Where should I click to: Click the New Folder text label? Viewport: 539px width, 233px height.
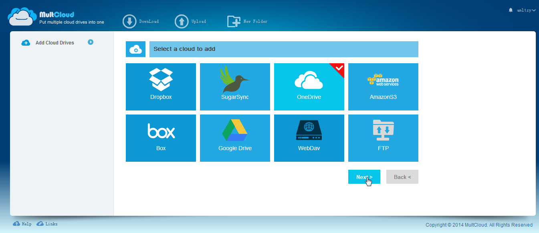[255, 21]
